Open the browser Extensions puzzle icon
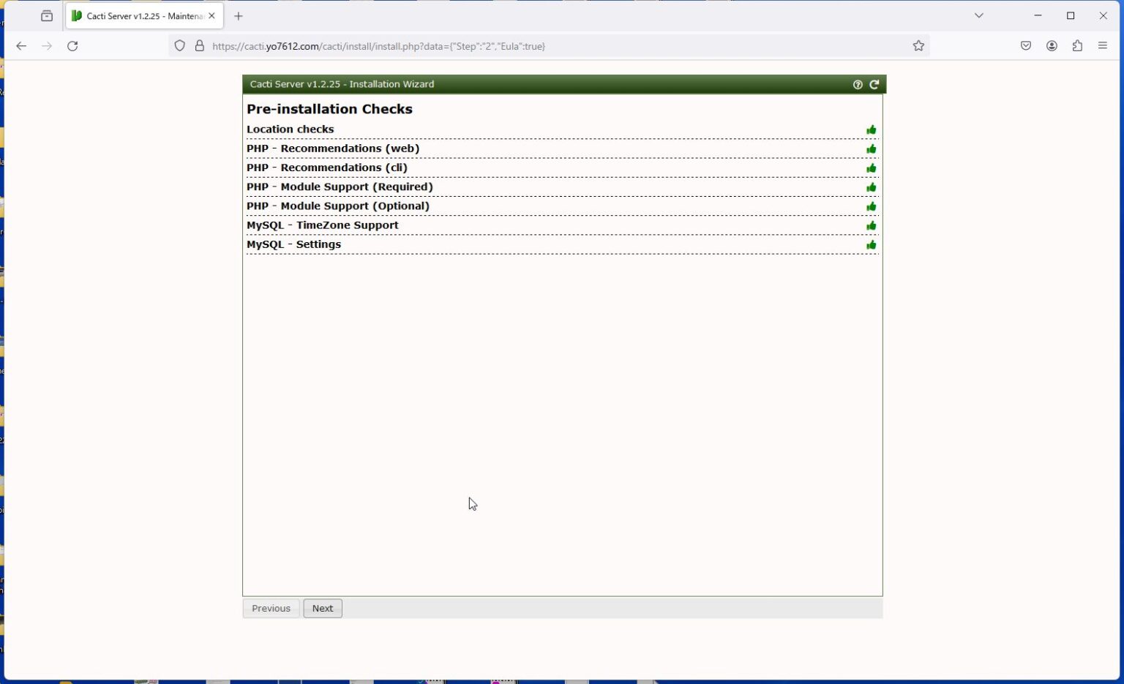The height and width of the screenshot is (684, 1124). pyautogui.click(x=1077, y=46)
